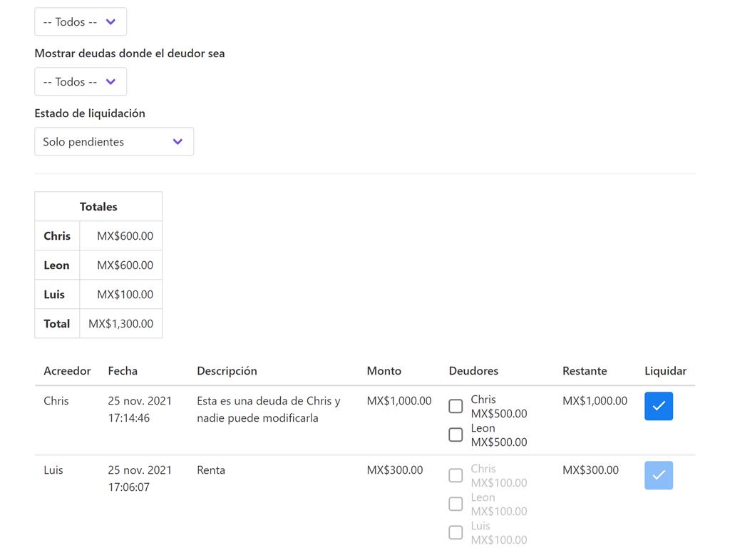
Task: Click the Totales table heading
Action: coord(98,207)
